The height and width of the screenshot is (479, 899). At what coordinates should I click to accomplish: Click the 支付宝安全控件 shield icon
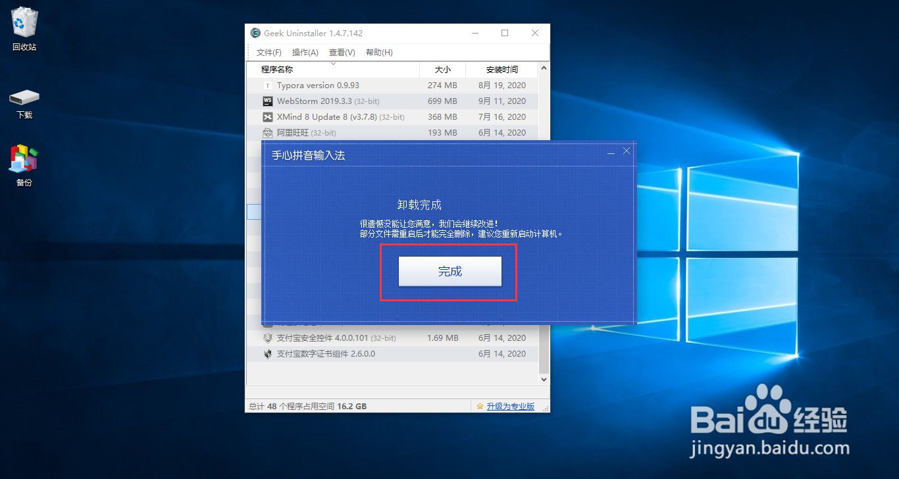click(x=268, y=338)
